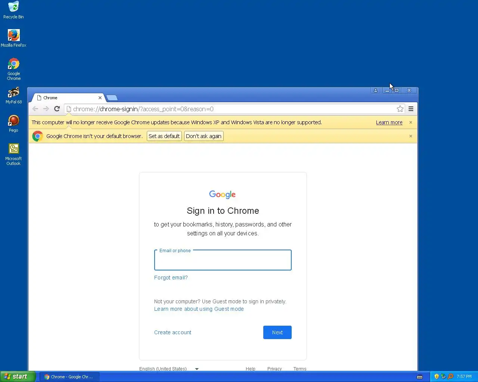Select the Microsoft Outlook desktop icon
478x382 pixels.
tap(13, 154)
